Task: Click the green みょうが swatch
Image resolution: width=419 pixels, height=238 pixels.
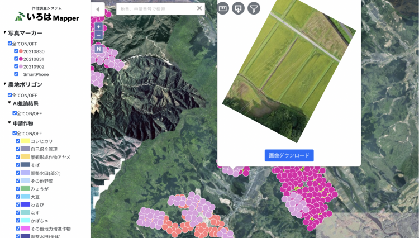Action: [x=25, y=188]
